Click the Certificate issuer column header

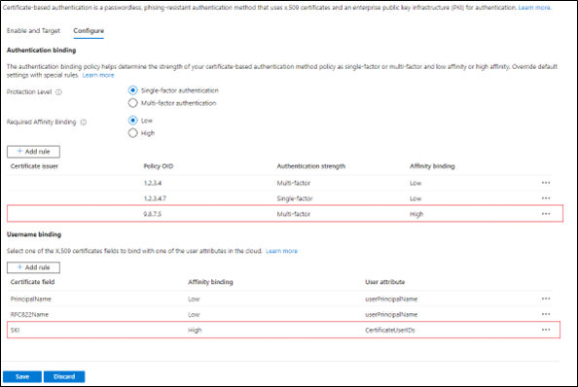(x=34, y=166)
